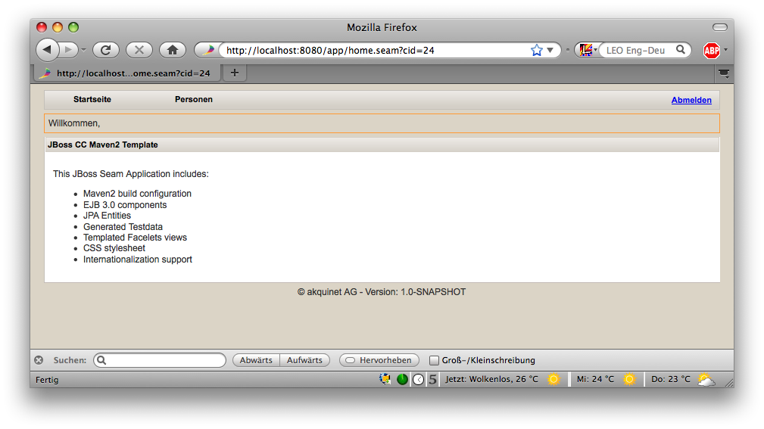Close the find bar
This screenshot has height=429, width=764.
pyautogui.click(x=39, y=360)
